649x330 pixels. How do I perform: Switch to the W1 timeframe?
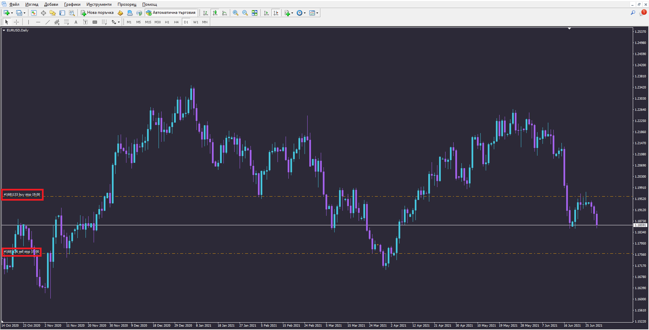click(x=196, y=22)
